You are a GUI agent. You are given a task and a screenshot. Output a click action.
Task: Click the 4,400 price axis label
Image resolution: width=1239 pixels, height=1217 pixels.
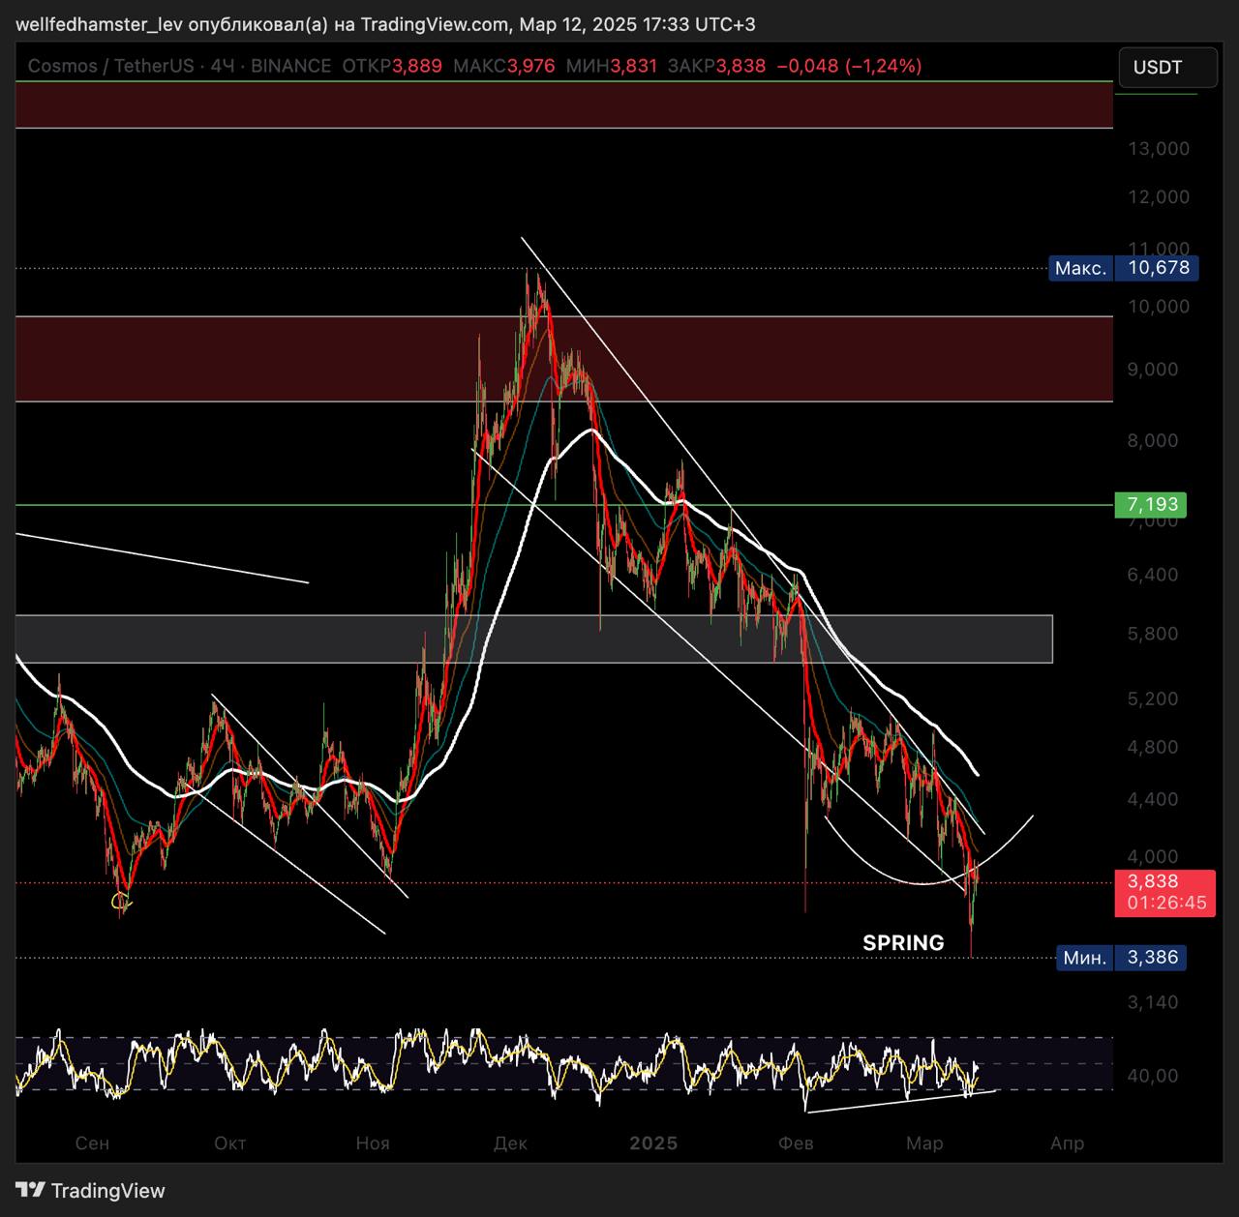[x=1153, y=800]
